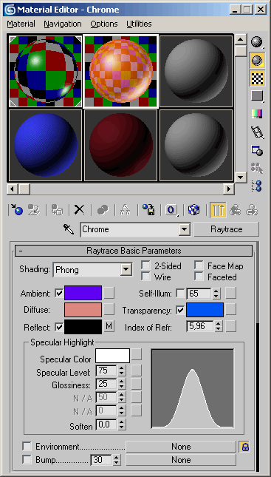Click the black Reflect color swatch
The image size is (271, 477).
coord(83,327)
